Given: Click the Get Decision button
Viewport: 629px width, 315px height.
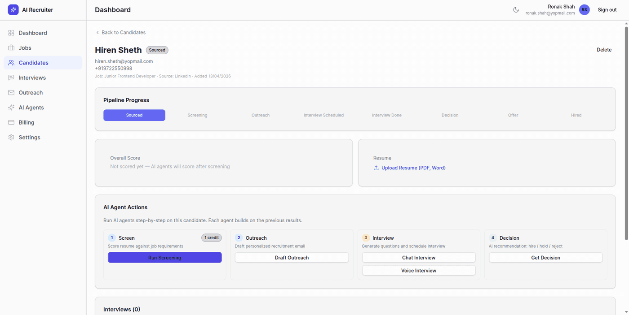Looking at the screenshot, I should coord(545,258).
